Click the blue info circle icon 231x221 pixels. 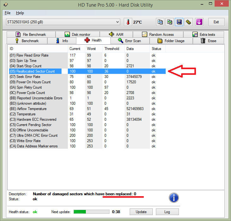click(174, 198)
